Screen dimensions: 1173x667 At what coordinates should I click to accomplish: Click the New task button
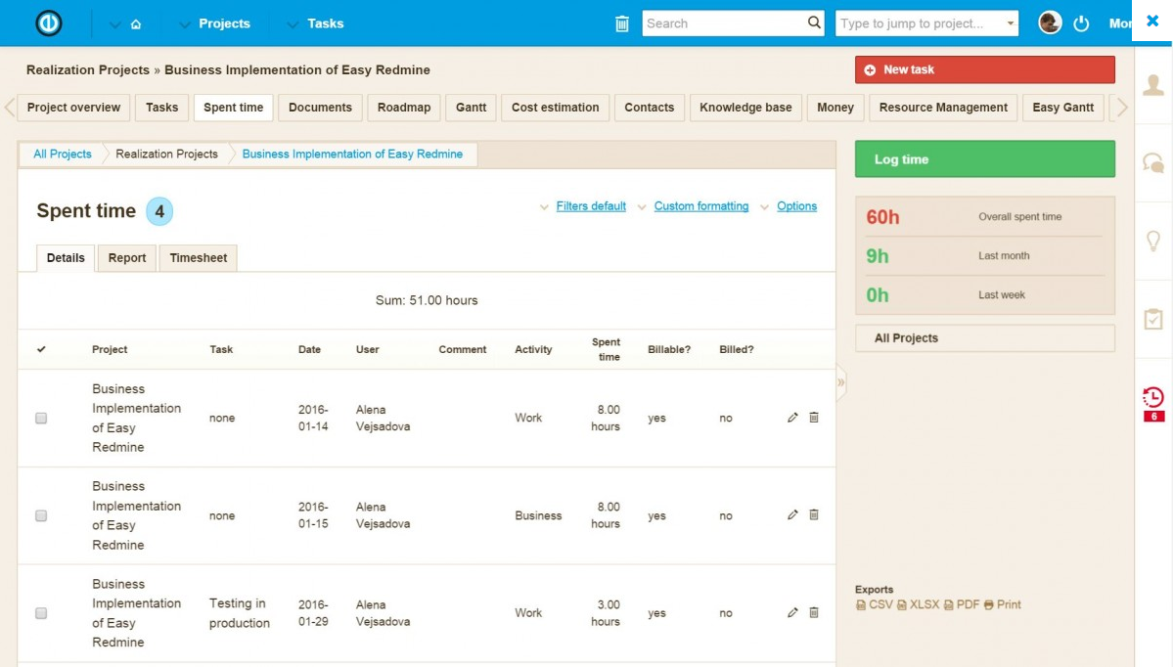point(985,69)
